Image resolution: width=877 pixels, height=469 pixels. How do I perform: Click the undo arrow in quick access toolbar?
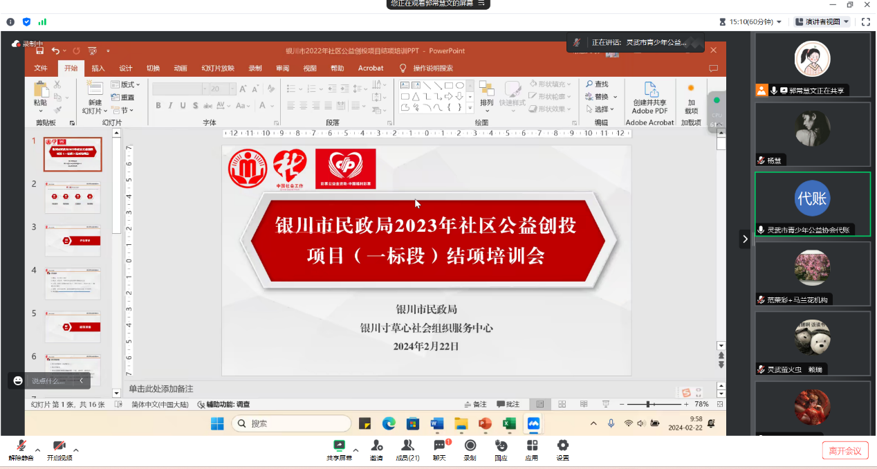pos(55,50)
